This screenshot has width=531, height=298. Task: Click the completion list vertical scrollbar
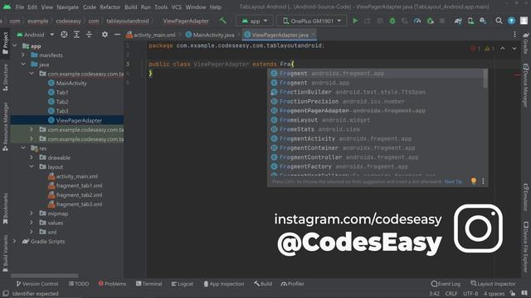point(485,79)
